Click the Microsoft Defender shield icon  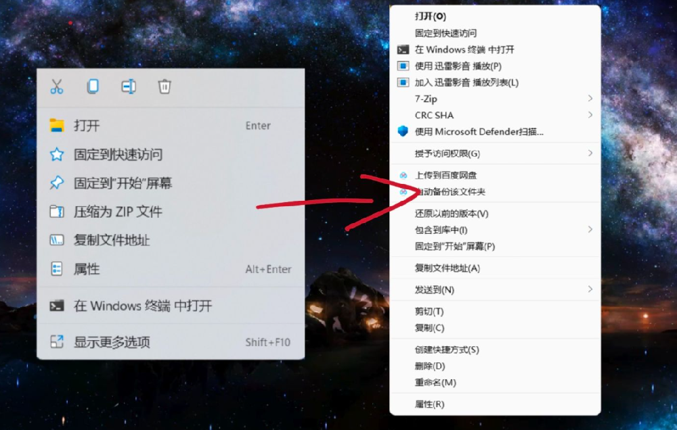click(403, 132)
